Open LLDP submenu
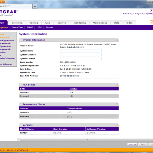The height and width of the screenshot is (153, 153). pyautogui.click(x=39, y=27)
